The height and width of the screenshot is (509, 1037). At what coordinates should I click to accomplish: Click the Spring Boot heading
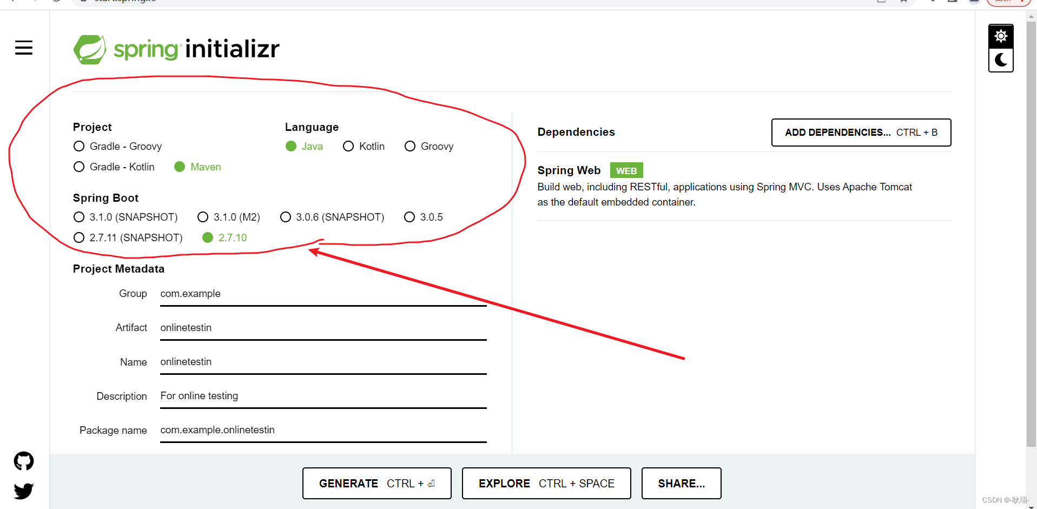click(105, 198)
